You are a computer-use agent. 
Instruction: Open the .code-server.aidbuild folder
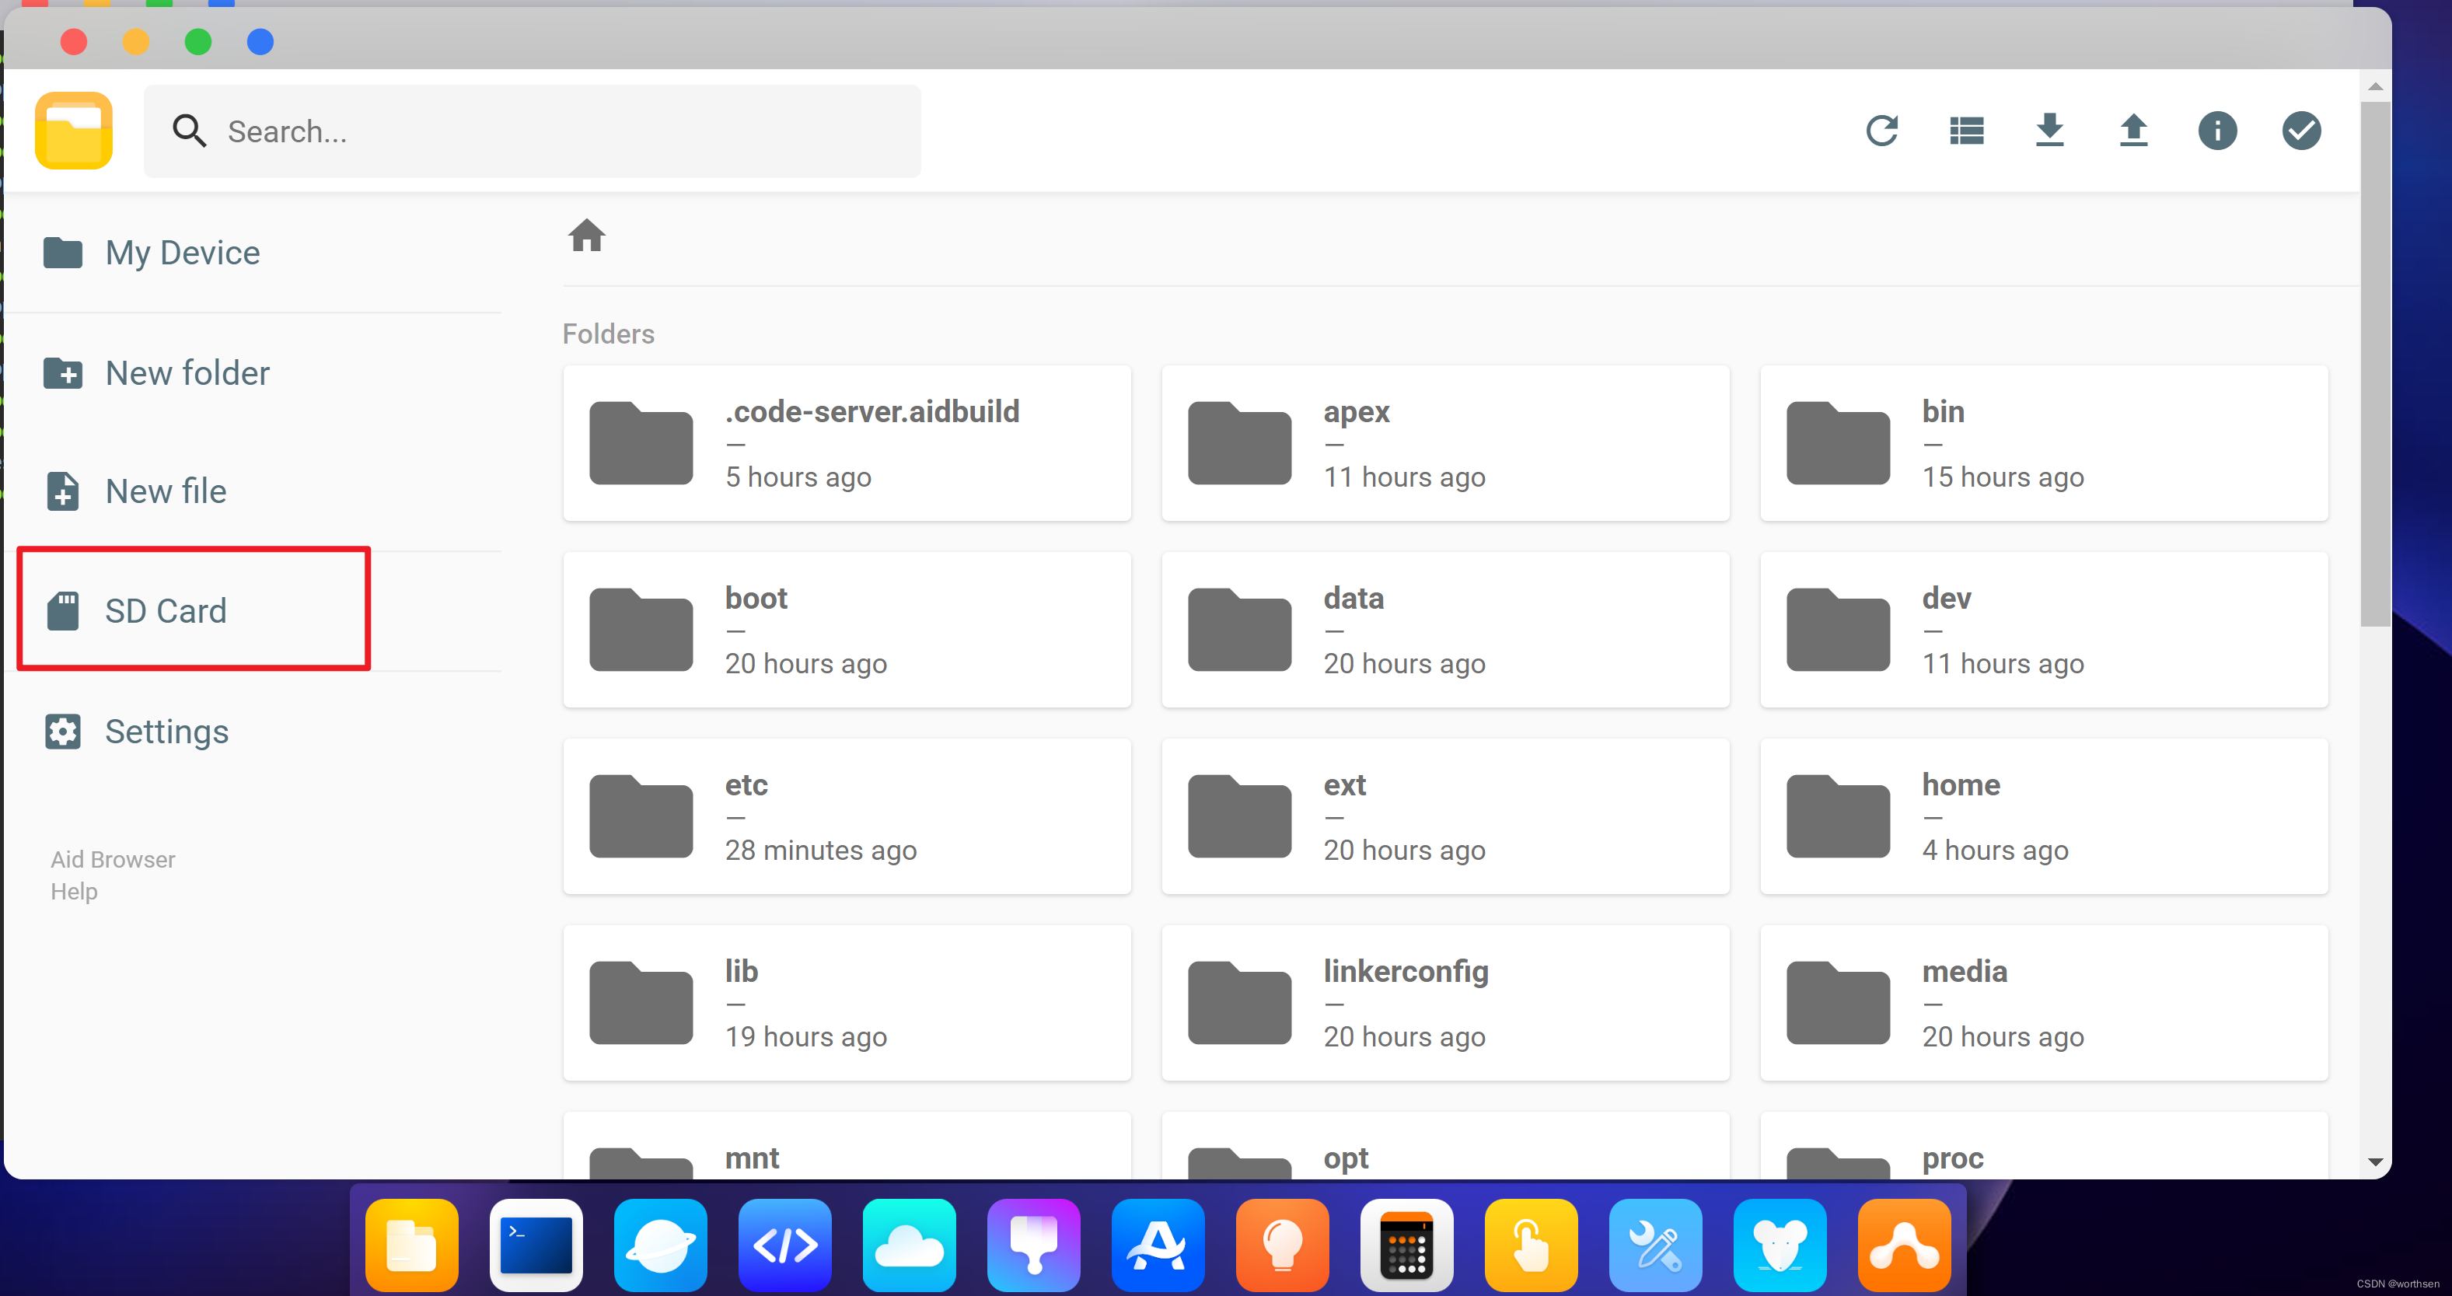coord(846,442)
